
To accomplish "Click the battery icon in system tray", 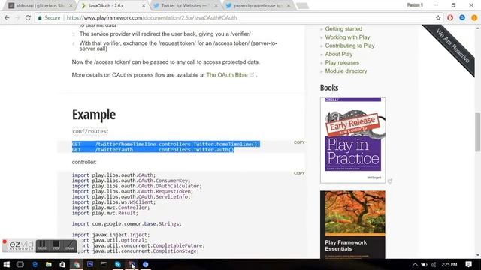I will 424,265.
